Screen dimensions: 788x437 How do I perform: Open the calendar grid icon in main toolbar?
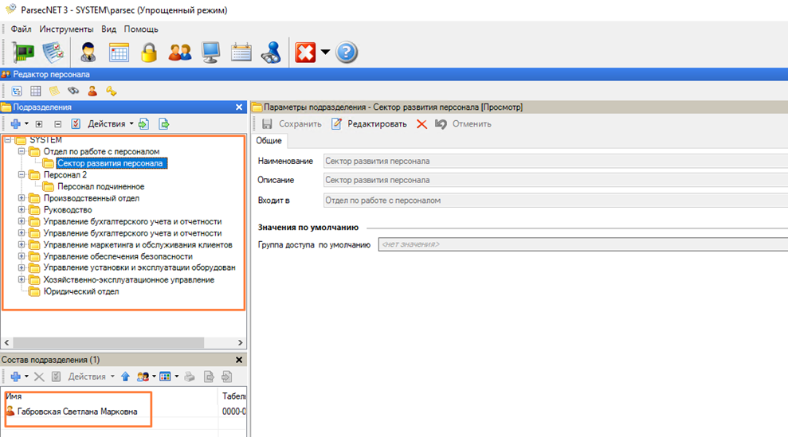pyautogui.click(x=119, y=53)
